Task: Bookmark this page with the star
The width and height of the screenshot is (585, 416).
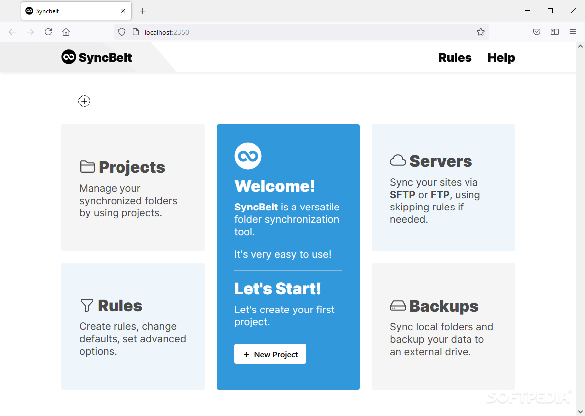Action: [x=480, y=32]
